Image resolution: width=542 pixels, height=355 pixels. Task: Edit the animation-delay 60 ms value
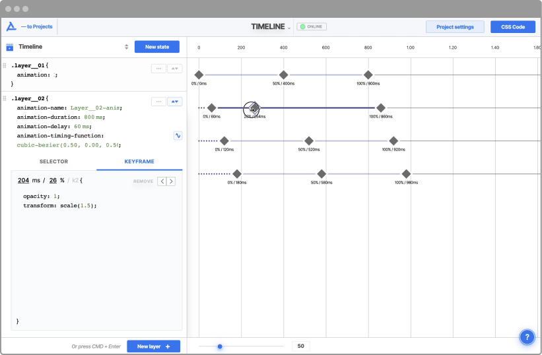[x=82, y=127]
